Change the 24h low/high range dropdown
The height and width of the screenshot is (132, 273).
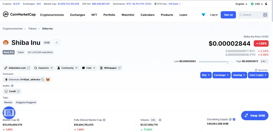pyautogui.click(x=264, y=61)
